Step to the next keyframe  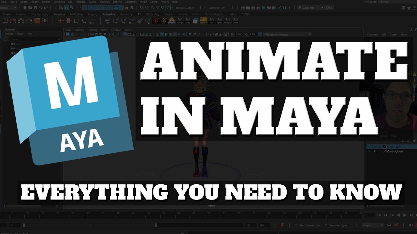click(x=411, y=215)
